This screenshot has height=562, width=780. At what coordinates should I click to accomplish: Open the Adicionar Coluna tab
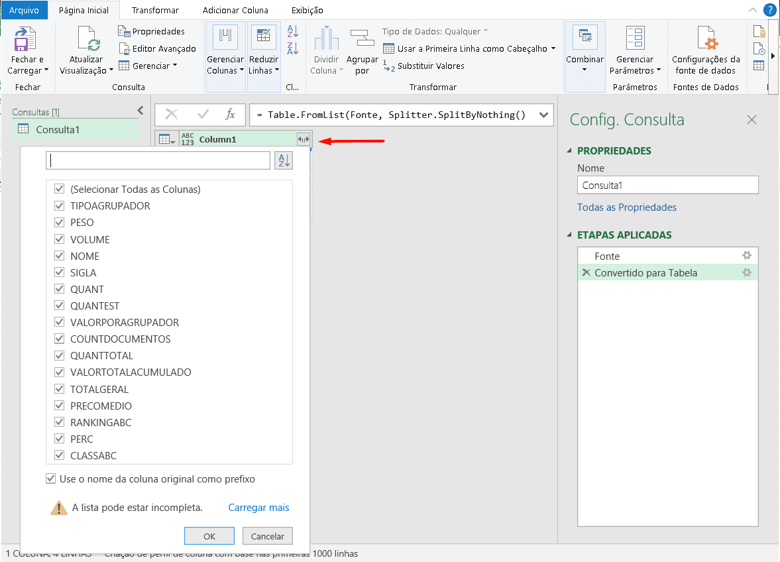235,10
